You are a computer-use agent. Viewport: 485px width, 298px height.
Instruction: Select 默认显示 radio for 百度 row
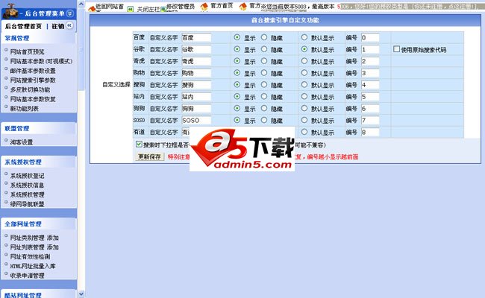point(304,37)
